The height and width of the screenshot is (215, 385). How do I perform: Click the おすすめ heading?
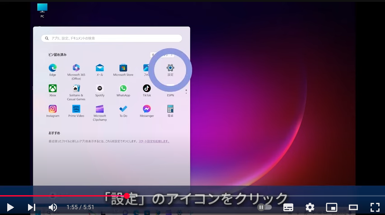(54, 133)
